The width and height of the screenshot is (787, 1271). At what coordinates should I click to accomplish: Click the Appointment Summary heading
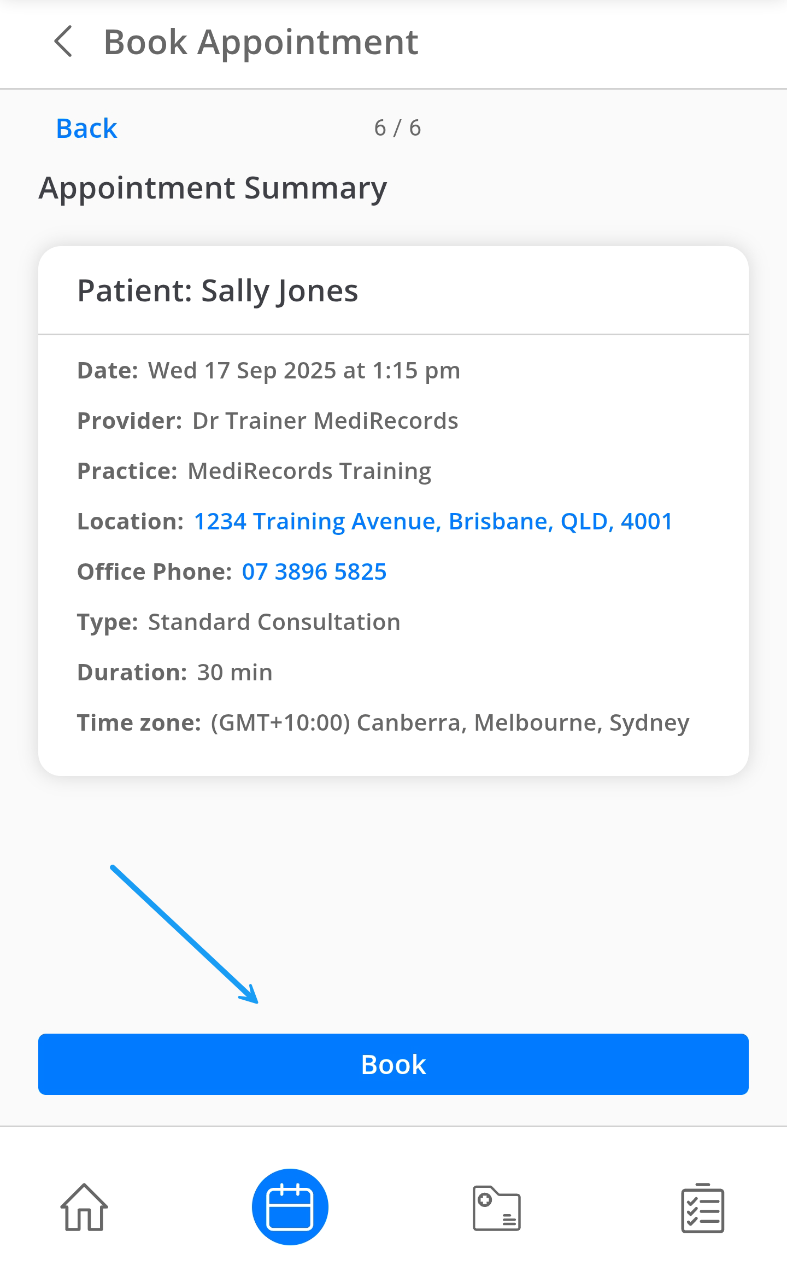(213, 188)
